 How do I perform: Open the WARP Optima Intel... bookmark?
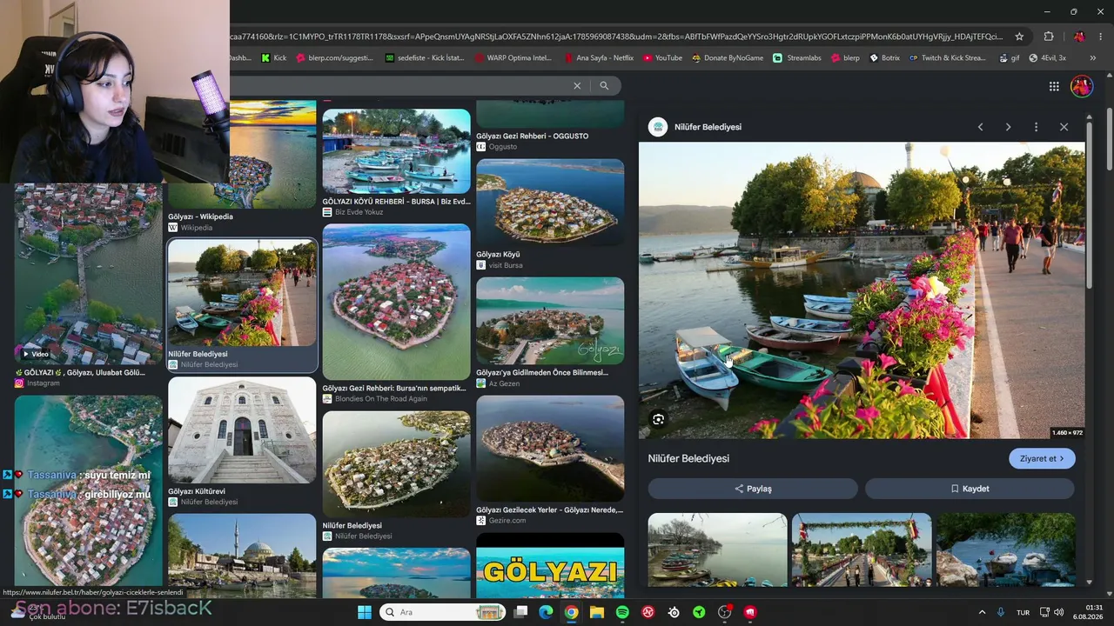[513, 58]
